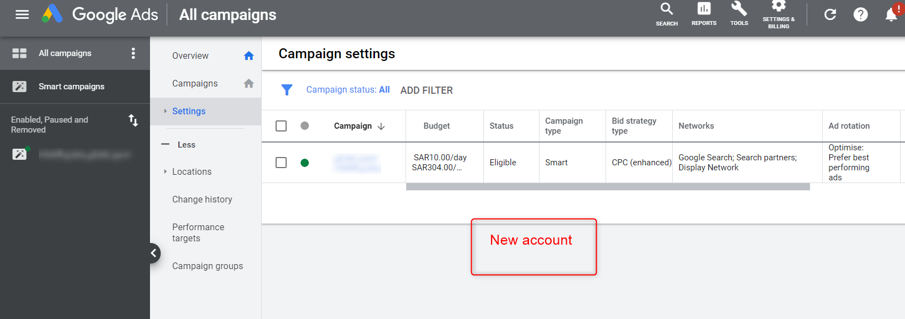This screenshot has height=319, width=905.
Task: Open the Reports icon
Action: coord(704,9)
